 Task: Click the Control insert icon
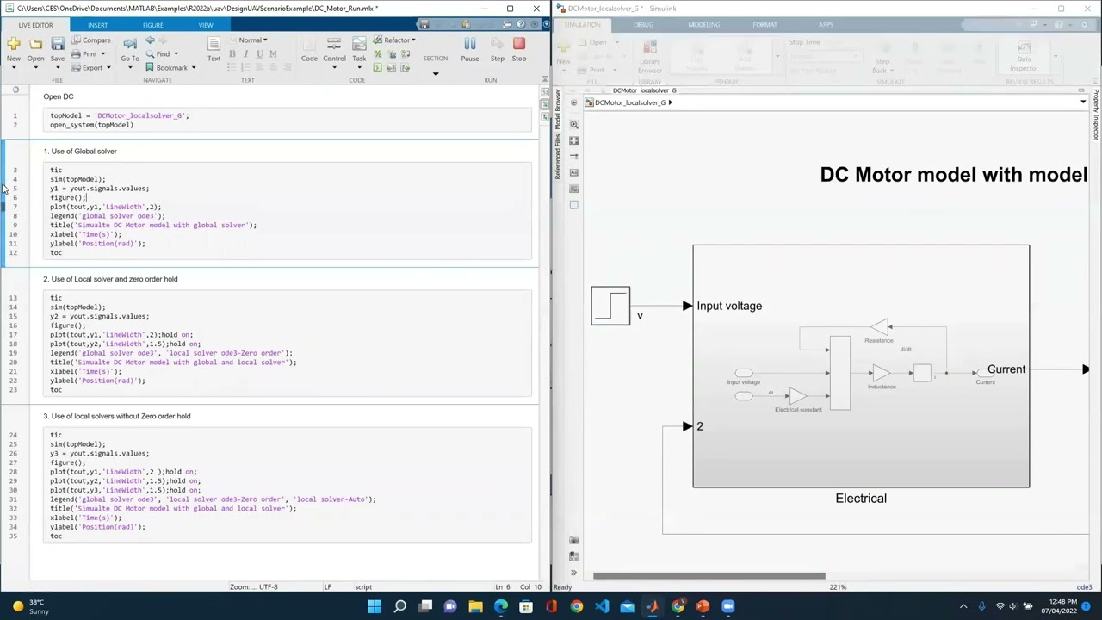(x=334, y=44)
